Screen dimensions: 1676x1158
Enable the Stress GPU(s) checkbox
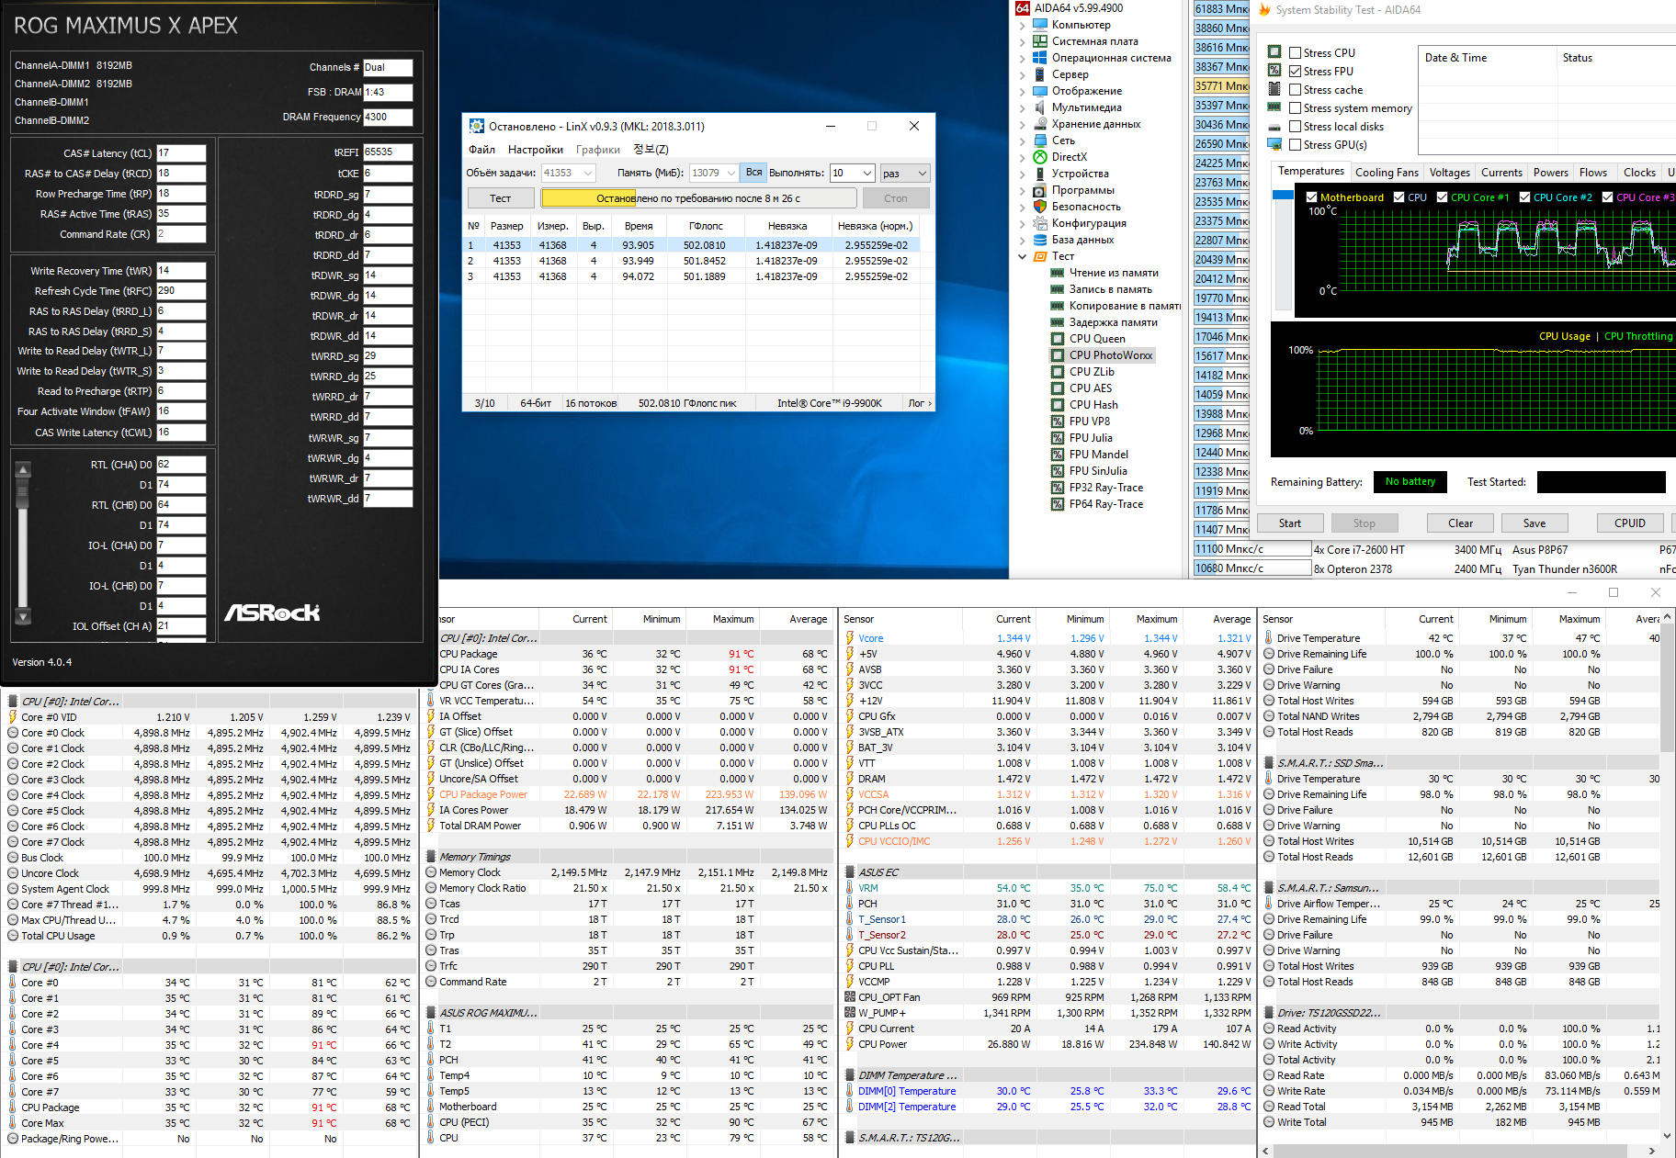(x=1295, y=145)
